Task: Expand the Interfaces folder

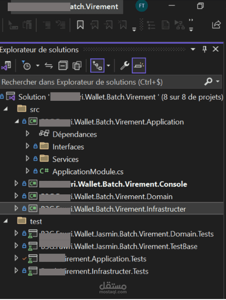Action: coord(28,146)
